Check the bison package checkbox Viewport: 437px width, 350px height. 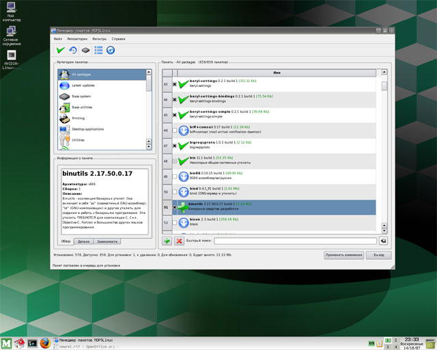click(x=175, y=223)
